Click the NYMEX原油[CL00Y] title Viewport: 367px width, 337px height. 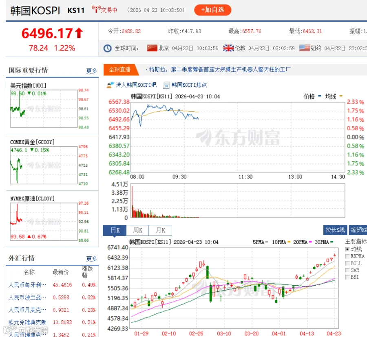point(32,198)
